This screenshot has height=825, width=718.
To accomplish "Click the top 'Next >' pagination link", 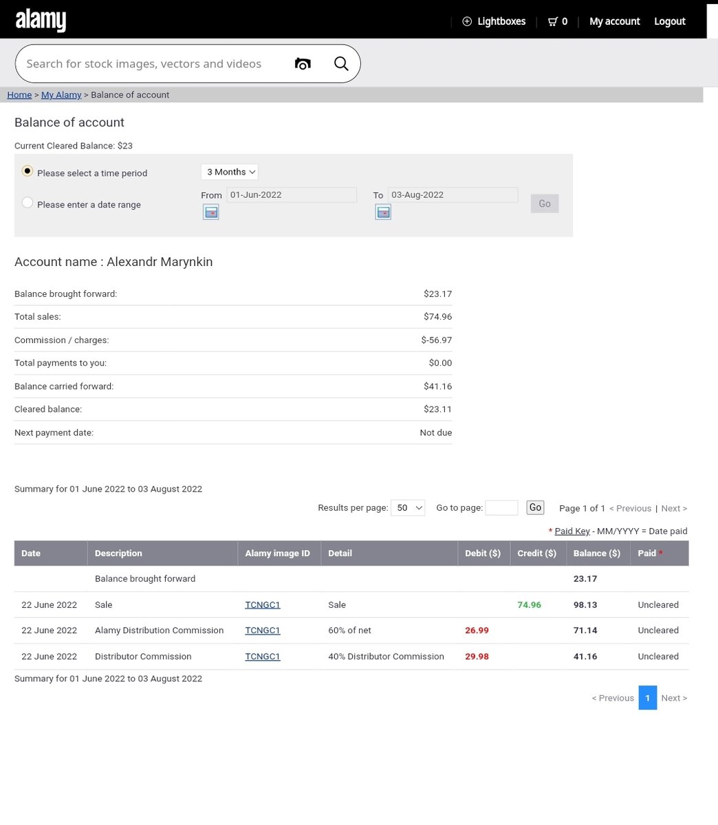I will 674,508.
